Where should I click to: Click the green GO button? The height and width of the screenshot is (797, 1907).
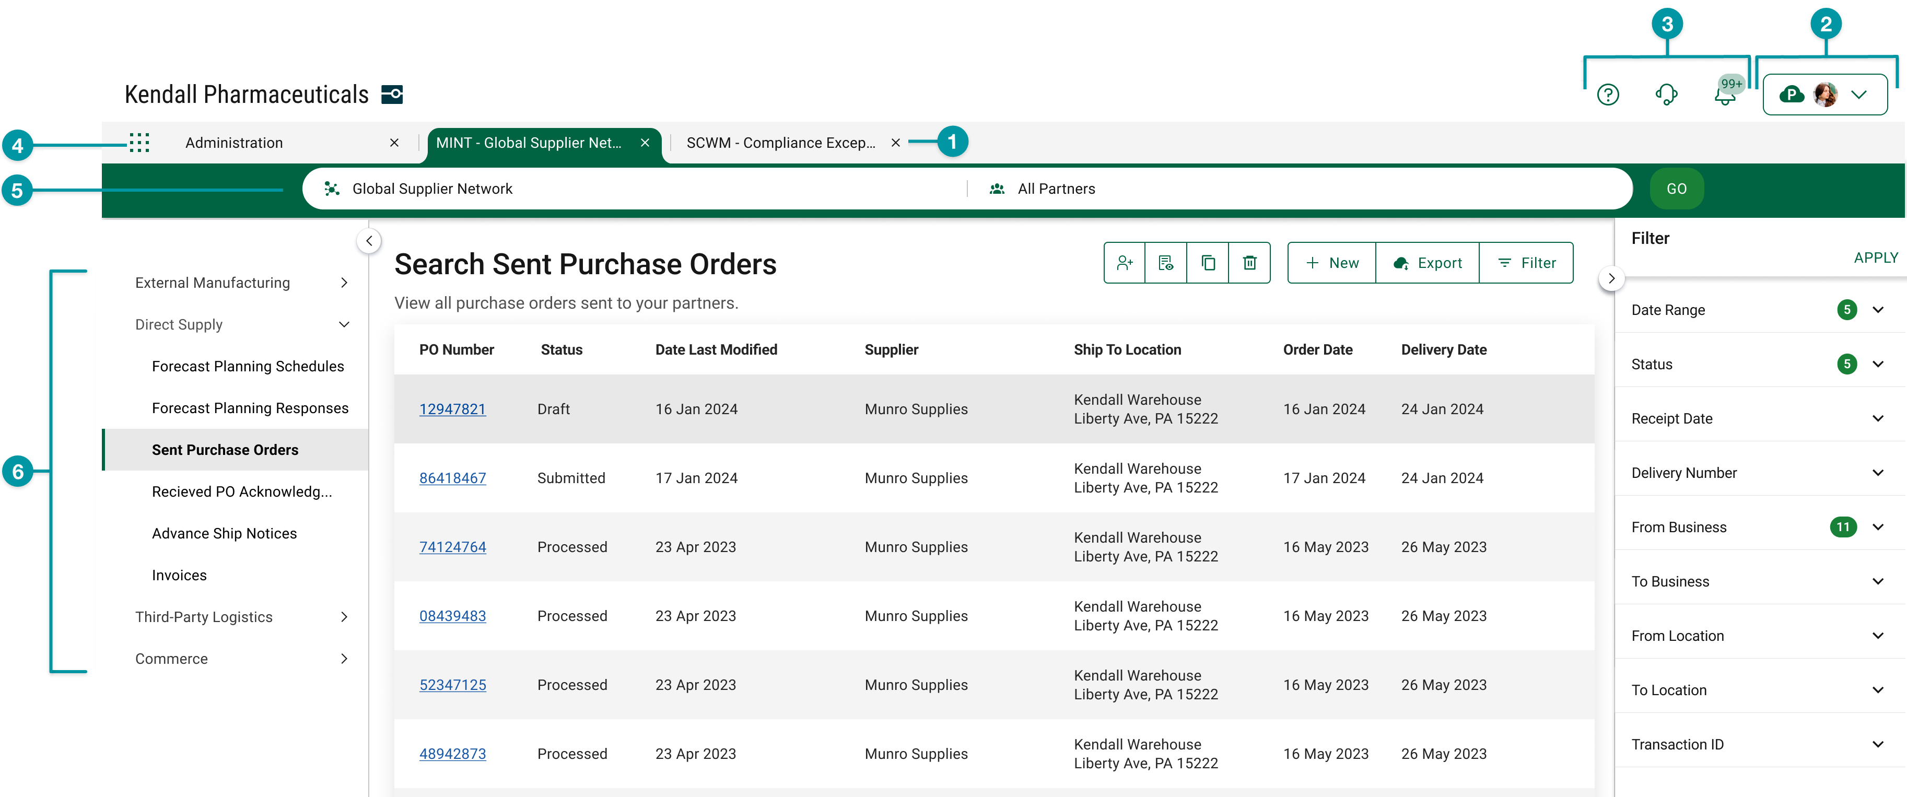(x=1676, y=189)
